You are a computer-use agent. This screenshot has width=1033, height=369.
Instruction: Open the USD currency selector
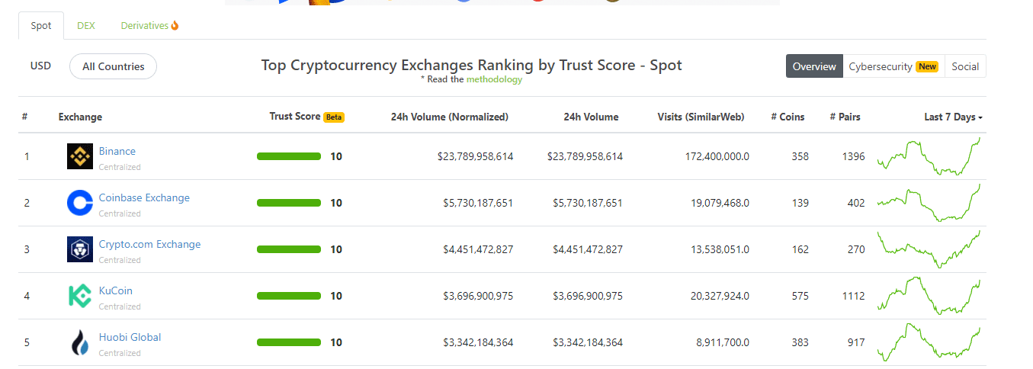[40, 66]
